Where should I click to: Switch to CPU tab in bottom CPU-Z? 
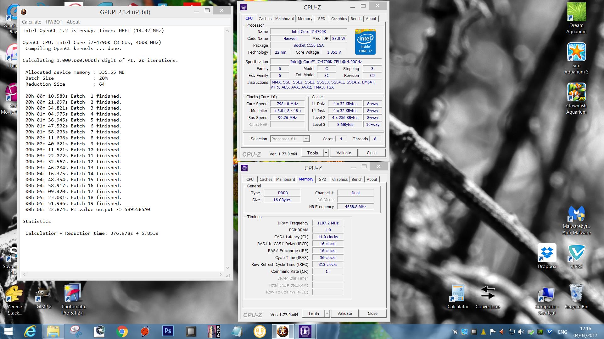point(250,179)
